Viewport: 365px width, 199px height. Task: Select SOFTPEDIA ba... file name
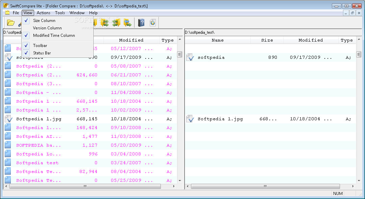coord(39,145)
